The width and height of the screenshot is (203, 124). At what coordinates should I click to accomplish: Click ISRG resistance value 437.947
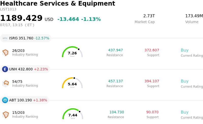click(x=115, y=50)
